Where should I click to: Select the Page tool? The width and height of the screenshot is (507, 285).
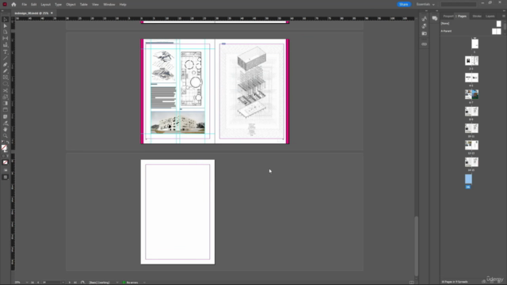click(x=6, y=32)
